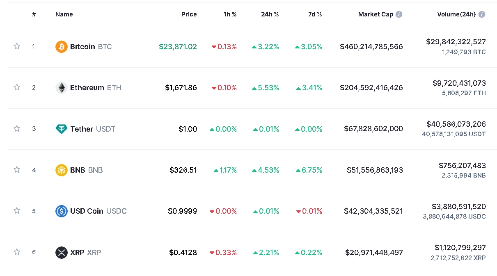Click XRP market cap $20,971,448,497
This screenshot has width=497, height=276.
pyautogui.click(x=374, y=252)
